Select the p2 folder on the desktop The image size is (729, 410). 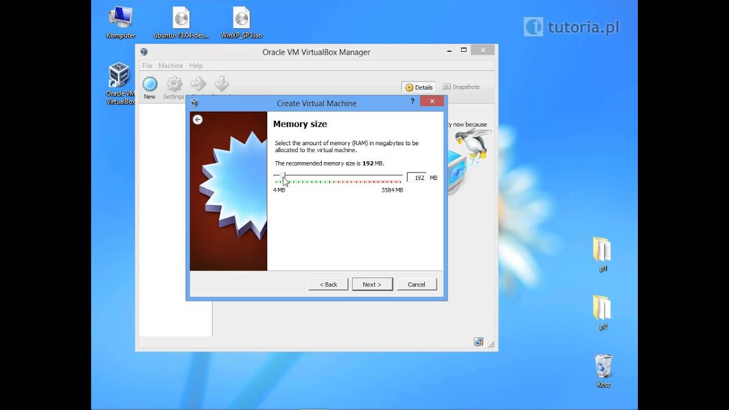point(603,313)
